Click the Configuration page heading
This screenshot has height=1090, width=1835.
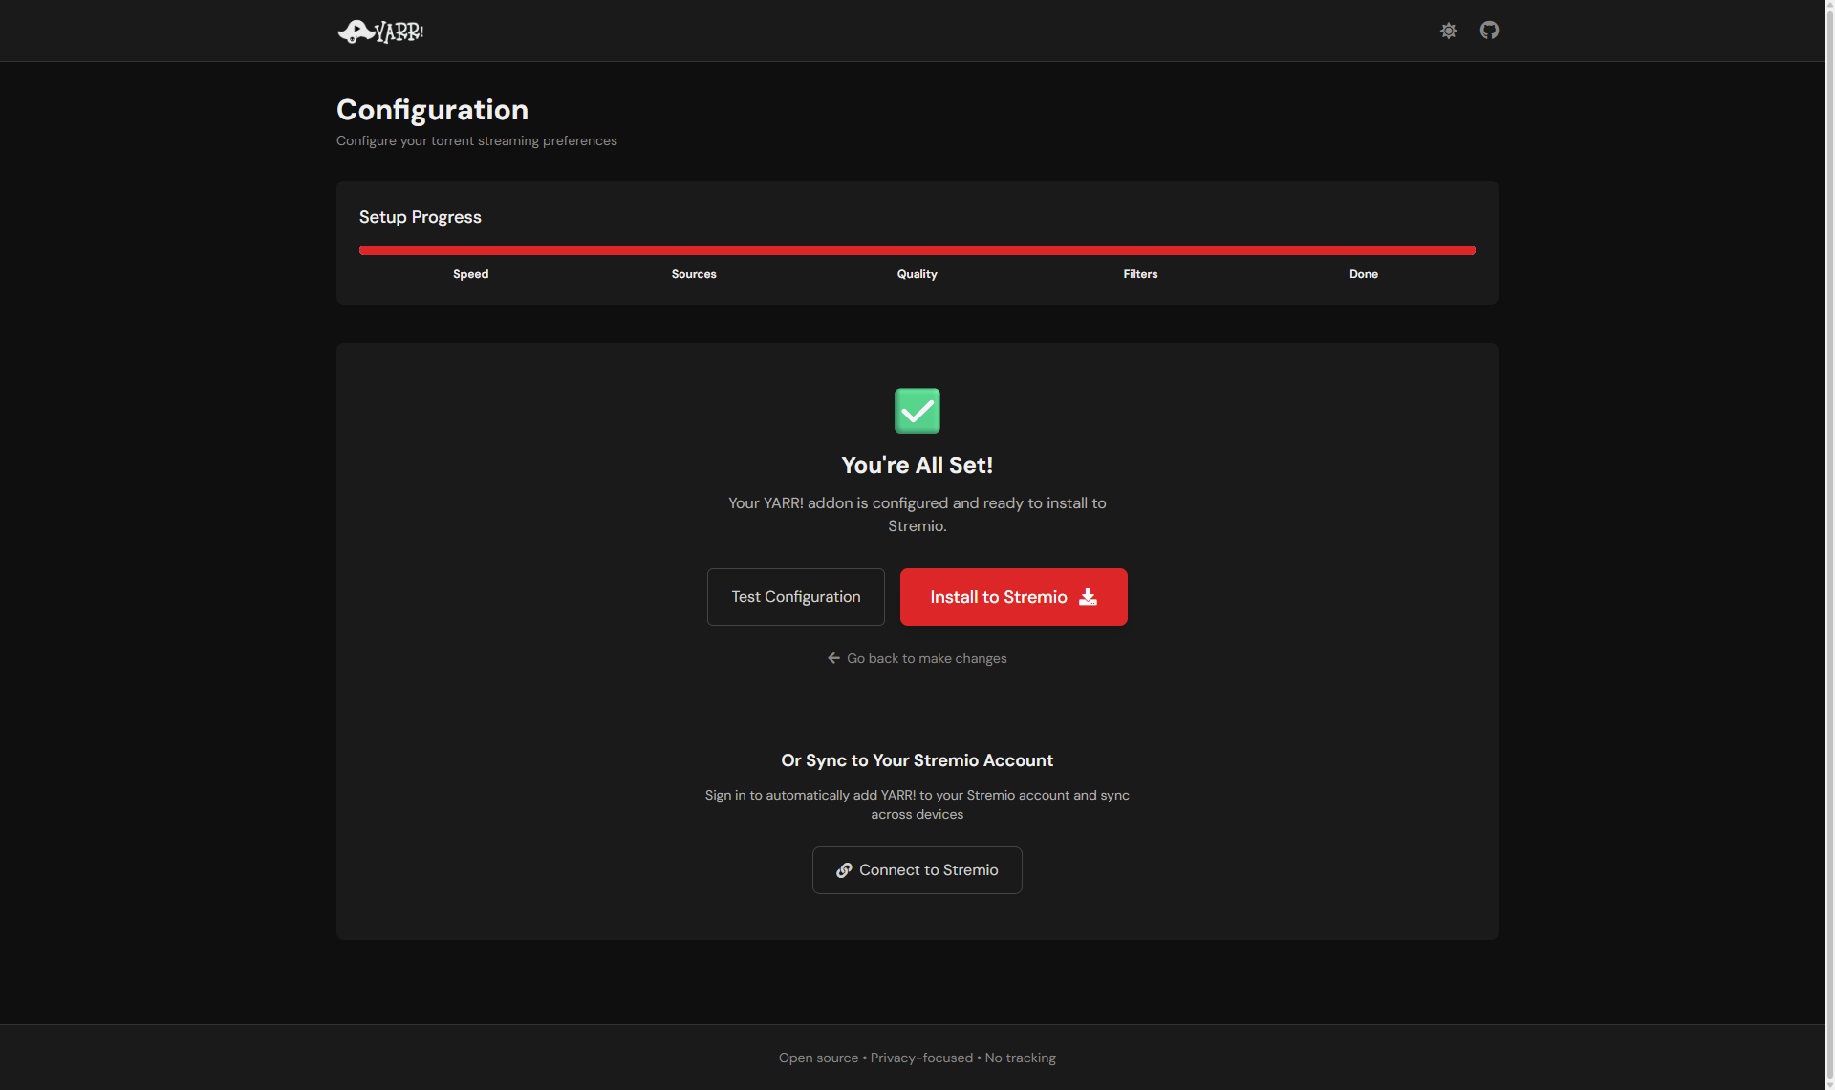[432, 110]
